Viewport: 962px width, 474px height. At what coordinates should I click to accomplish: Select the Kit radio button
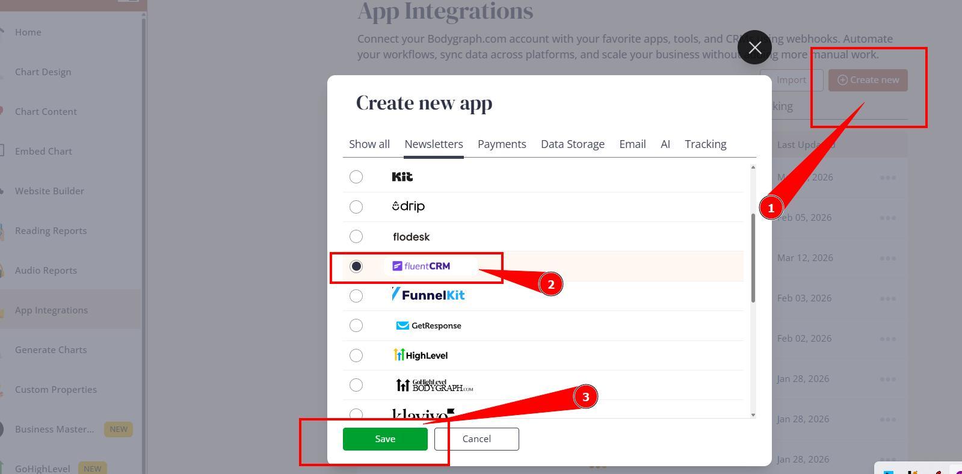(x=356, y=177)
